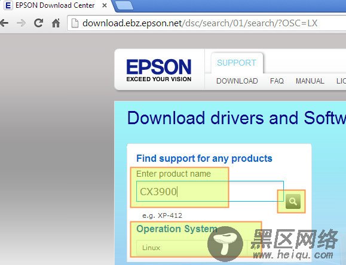Click the green search magnifier button

293,201
